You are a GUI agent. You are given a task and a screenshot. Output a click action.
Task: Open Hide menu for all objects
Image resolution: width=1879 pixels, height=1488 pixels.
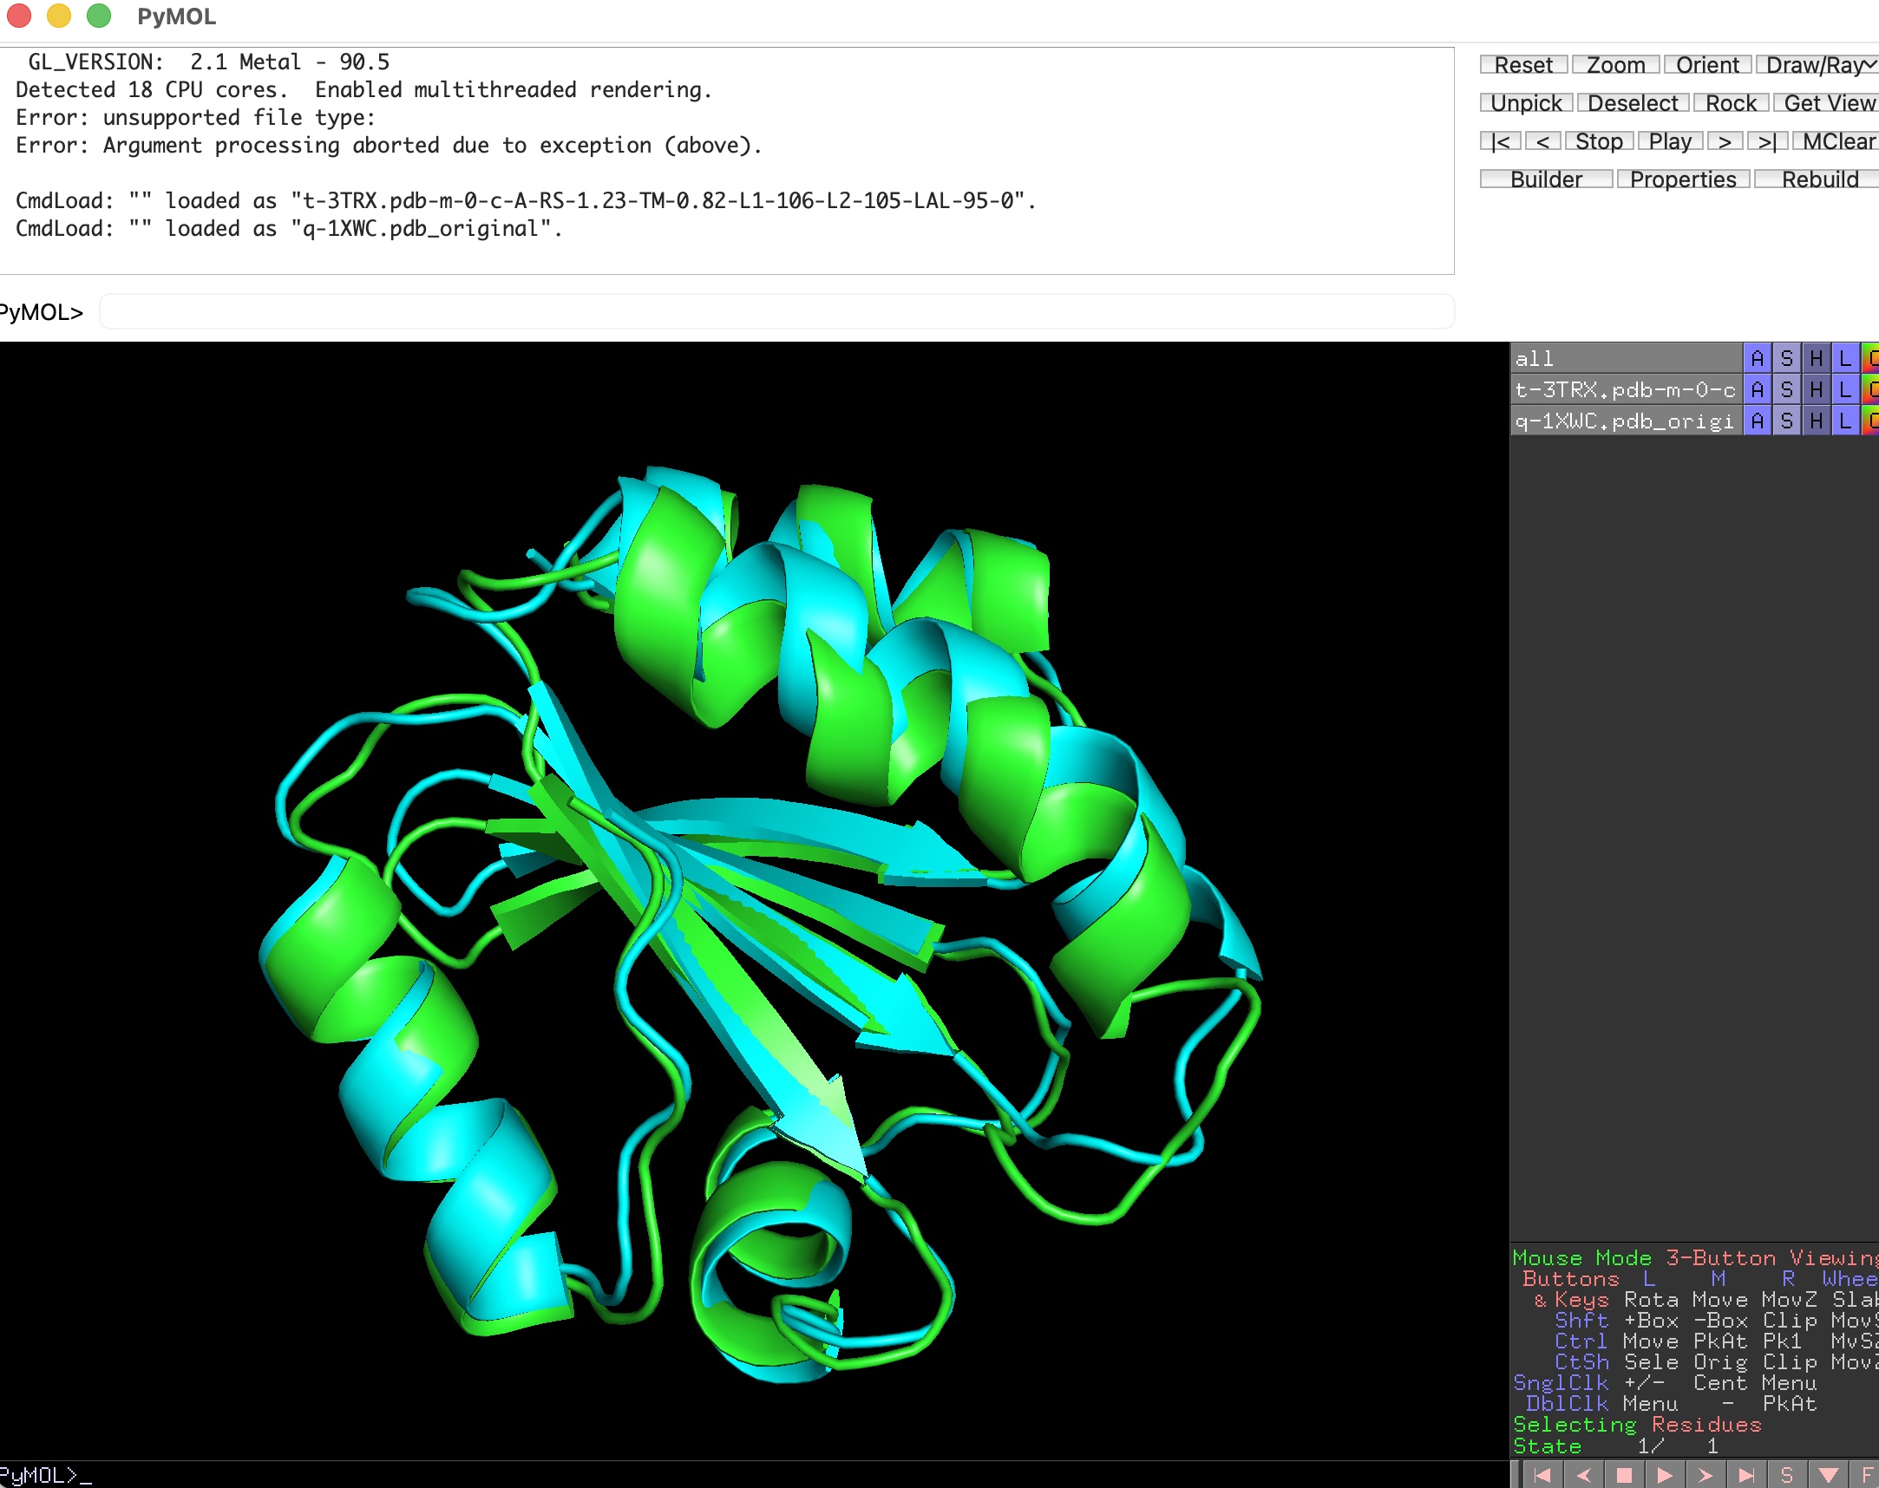[x=1817, y=358]
